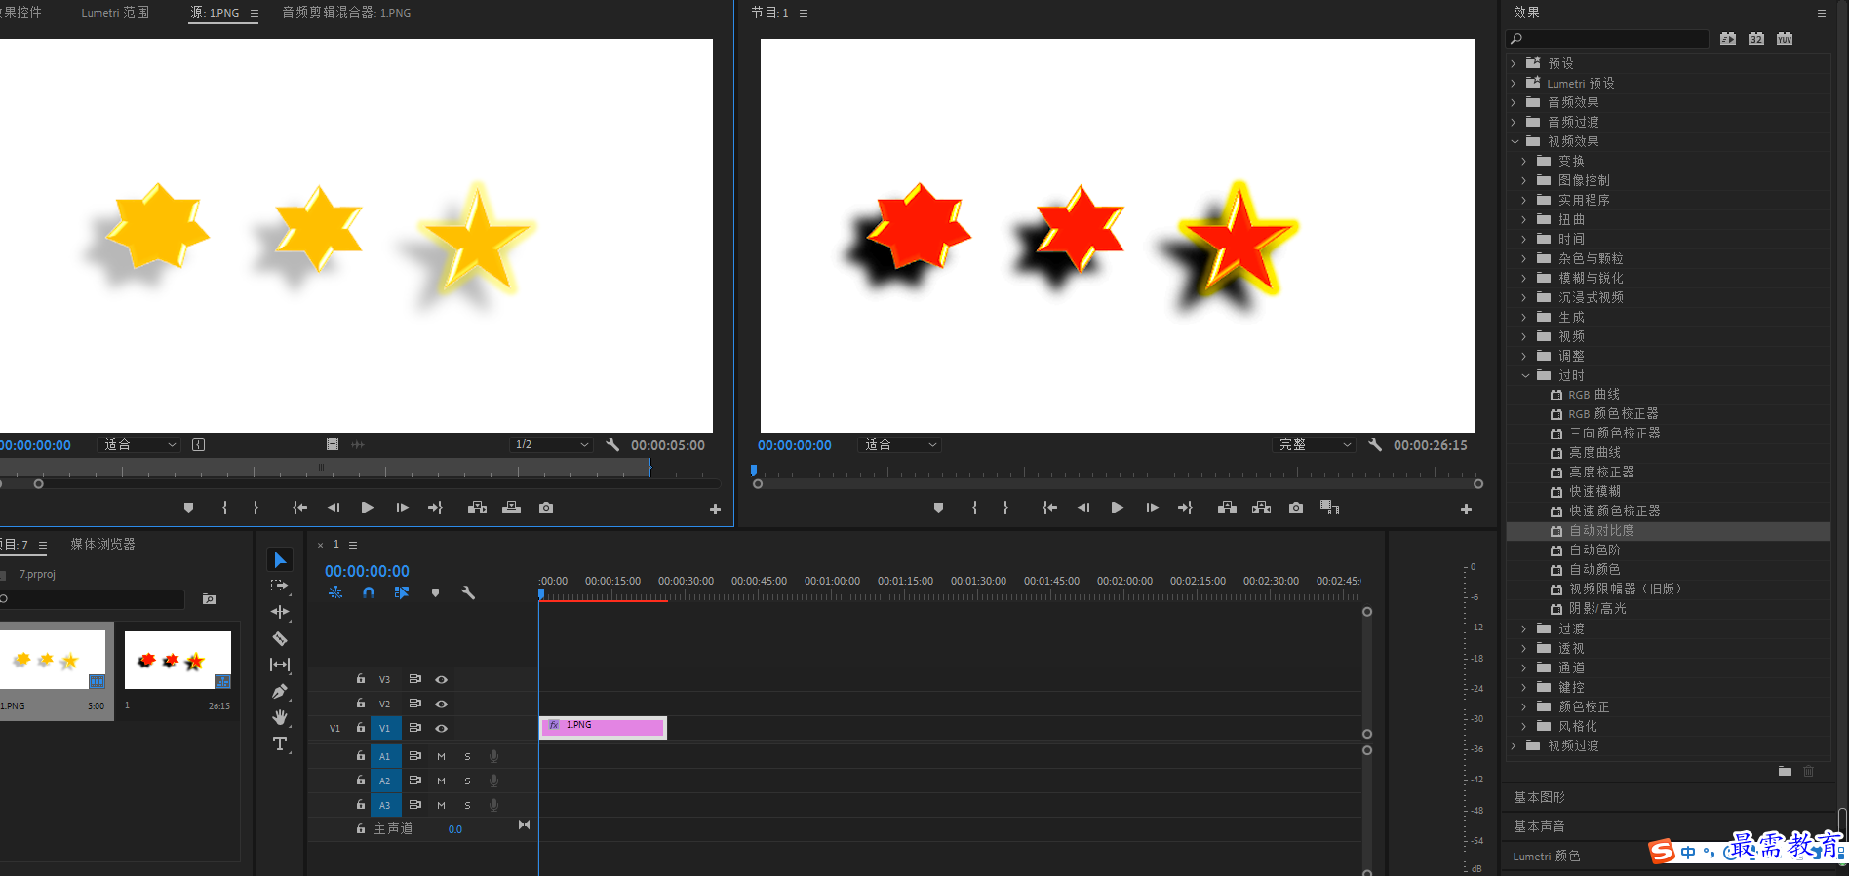Open Program monitor playback resolution dropdown
1849x876 pixels.
1314,444
